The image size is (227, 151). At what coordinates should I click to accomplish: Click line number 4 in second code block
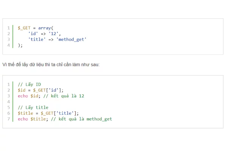click(8, 102)
